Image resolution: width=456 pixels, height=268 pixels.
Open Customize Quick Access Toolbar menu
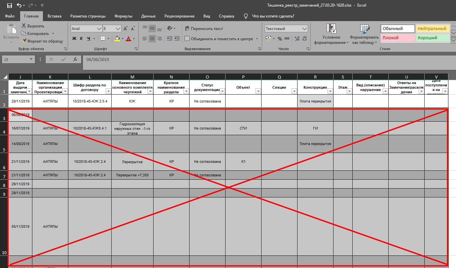(42, 6)
